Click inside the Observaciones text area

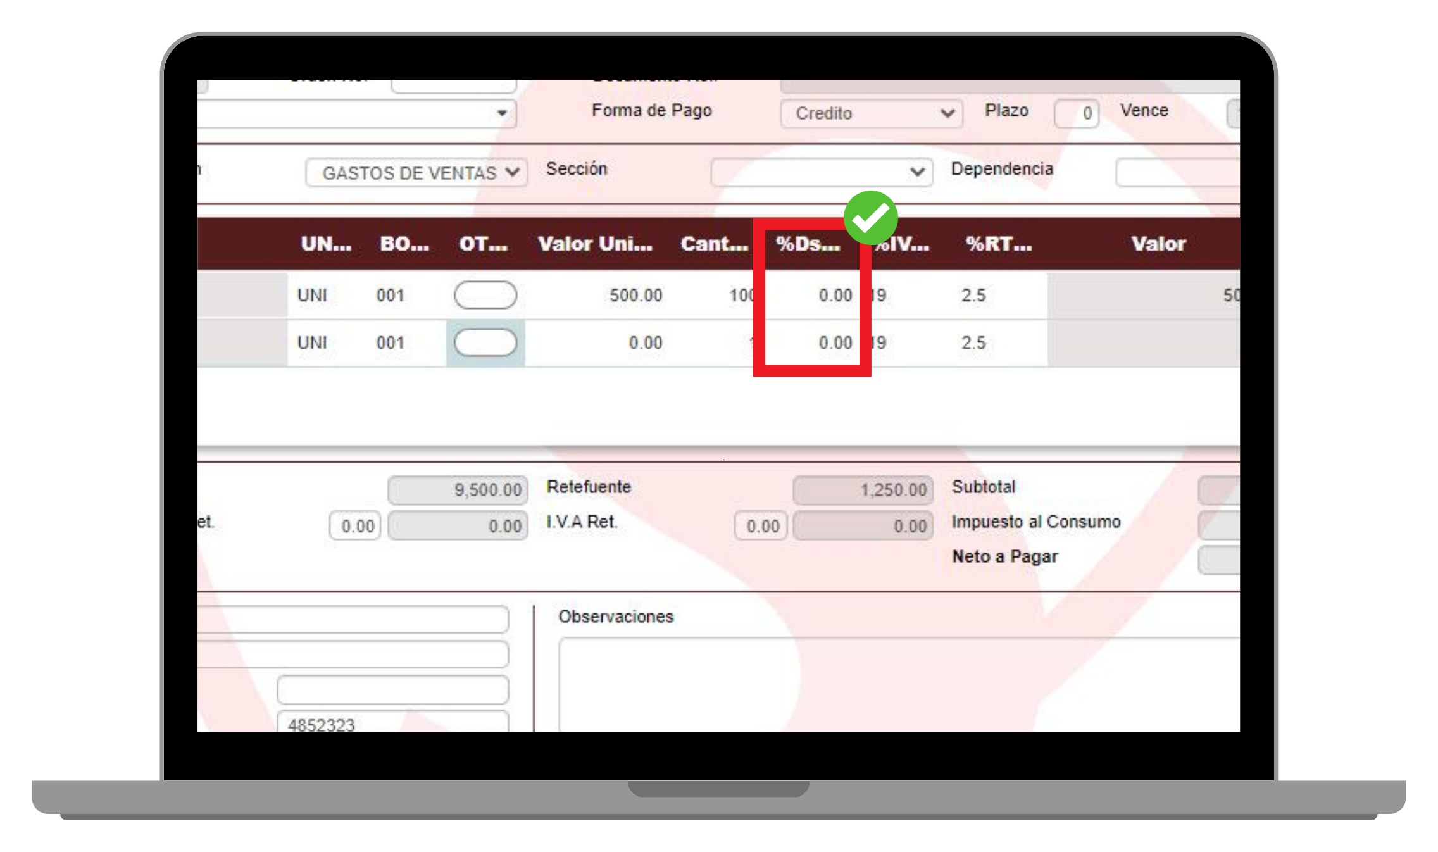point(899,684)
